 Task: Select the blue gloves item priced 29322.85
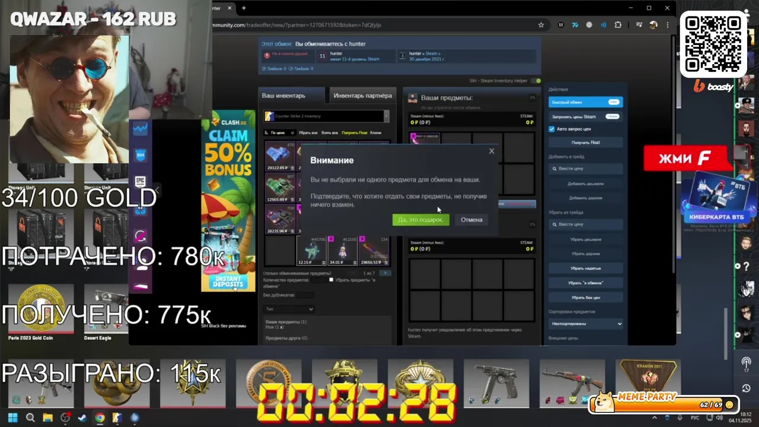280,157
